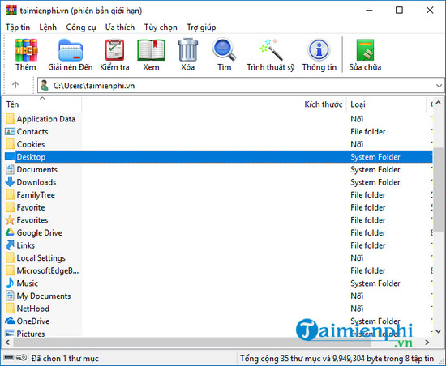Viewport: 446px width, 366px height.
Task: Click System Folder type in Music row
Action: pyautogui.click(x=375, y=283)
